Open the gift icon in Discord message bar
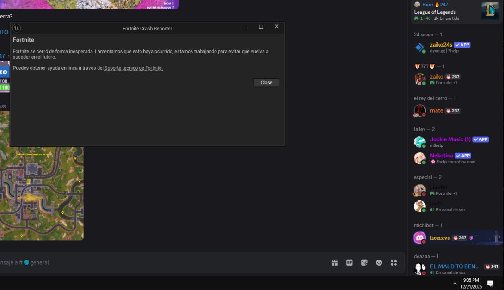This screenshot has width=504, height=290. [x=335, y=263]
